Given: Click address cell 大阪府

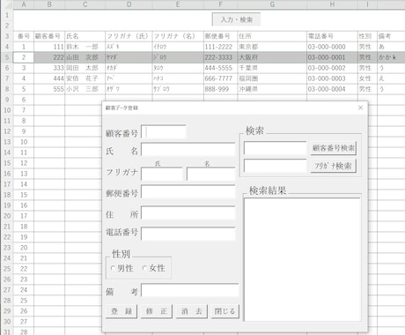Looking at the screenshot, I should [x=272, y=57].
